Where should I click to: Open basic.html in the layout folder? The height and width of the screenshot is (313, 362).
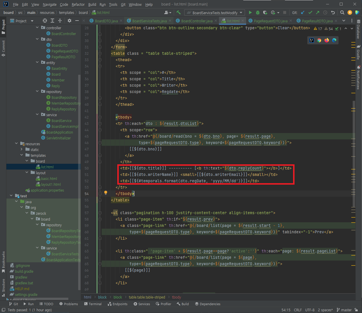pos(49,179)
